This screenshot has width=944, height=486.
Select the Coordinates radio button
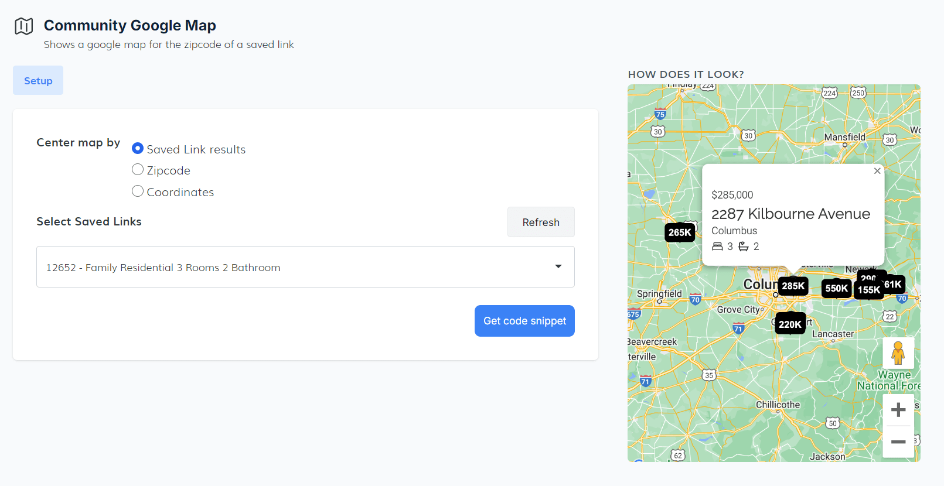point(138,191)
